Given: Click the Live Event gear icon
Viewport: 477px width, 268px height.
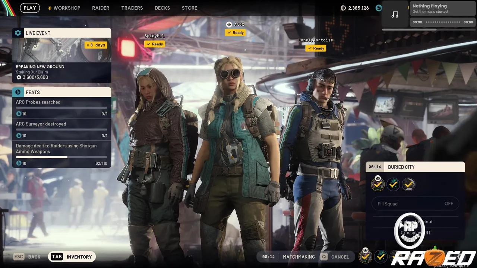Looking at the screenshot, I should pos(18,33).
